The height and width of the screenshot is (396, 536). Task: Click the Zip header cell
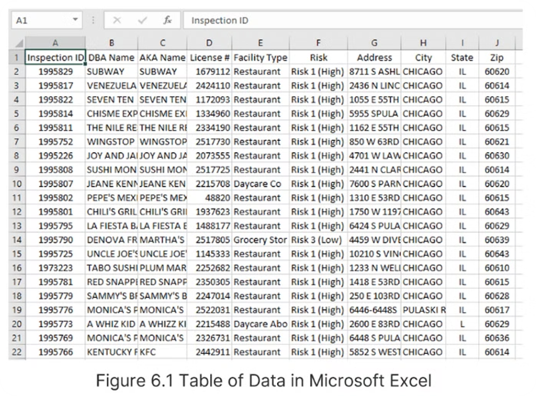pyautogui.click(x=497, y=58)
